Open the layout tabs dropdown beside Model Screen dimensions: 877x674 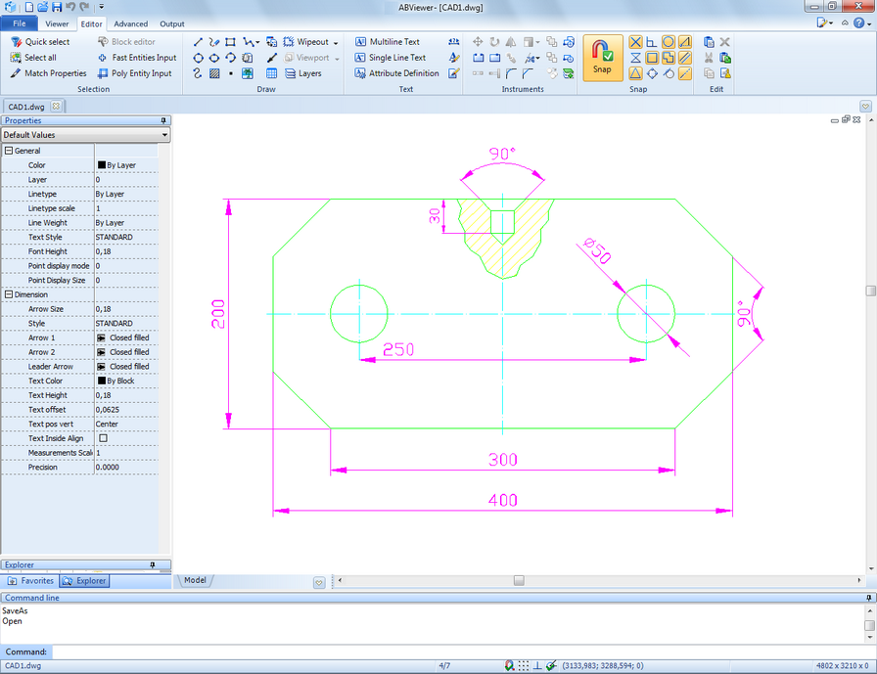click(x=319, y=583)
